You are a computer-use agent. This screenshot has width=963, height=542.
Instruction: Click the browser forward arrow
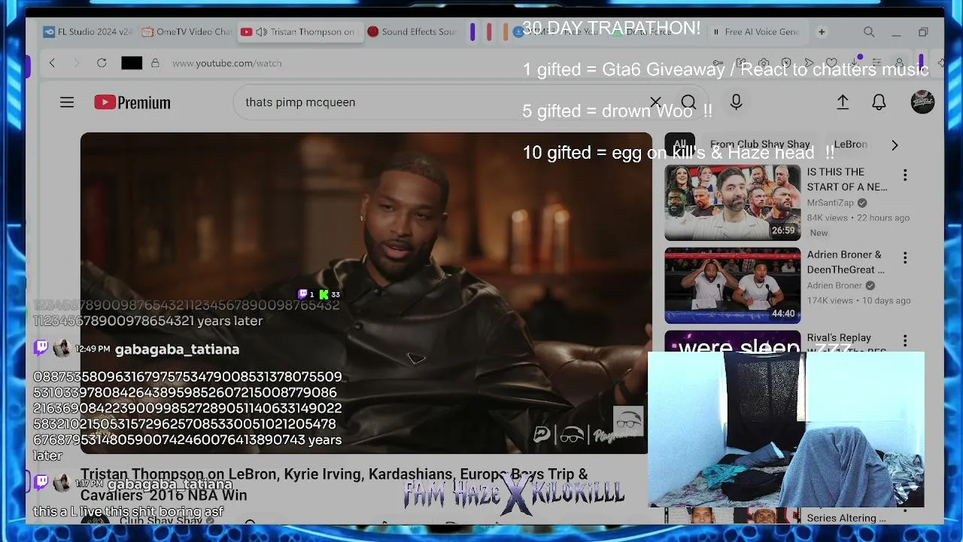76,63
